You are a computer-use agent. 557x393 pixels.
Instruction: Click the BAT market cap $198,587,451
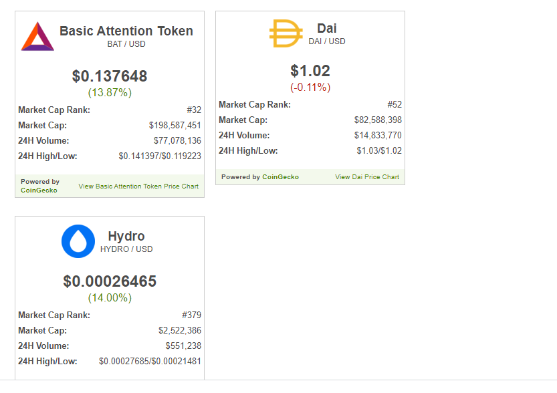coord(175,126)
